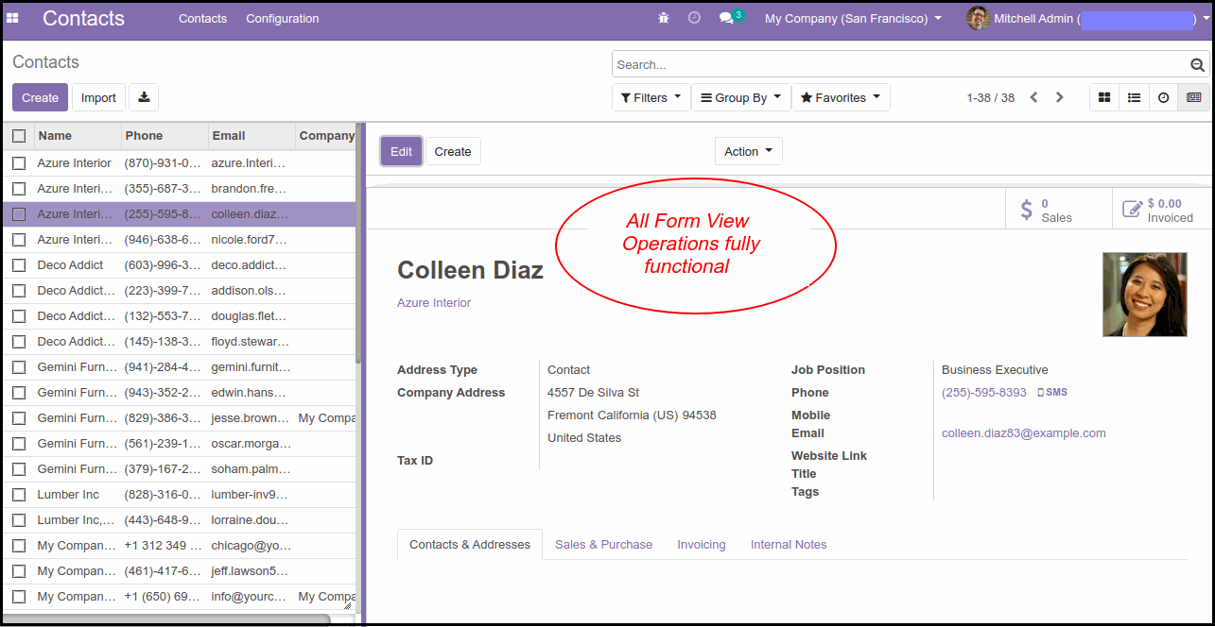Select the jeff.lawson5… contact row

pos(180,571)
